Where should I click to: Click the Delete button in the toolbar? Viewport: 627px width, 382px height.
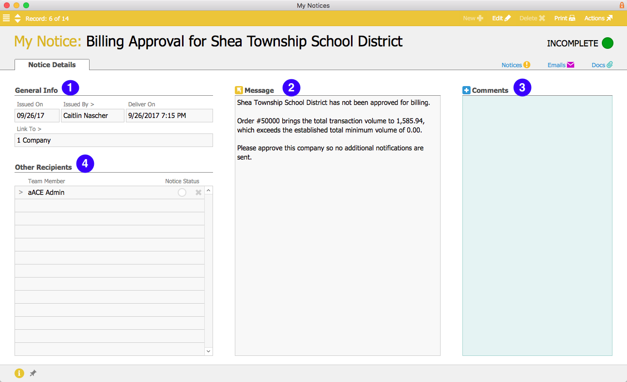(x=533, y=18)
